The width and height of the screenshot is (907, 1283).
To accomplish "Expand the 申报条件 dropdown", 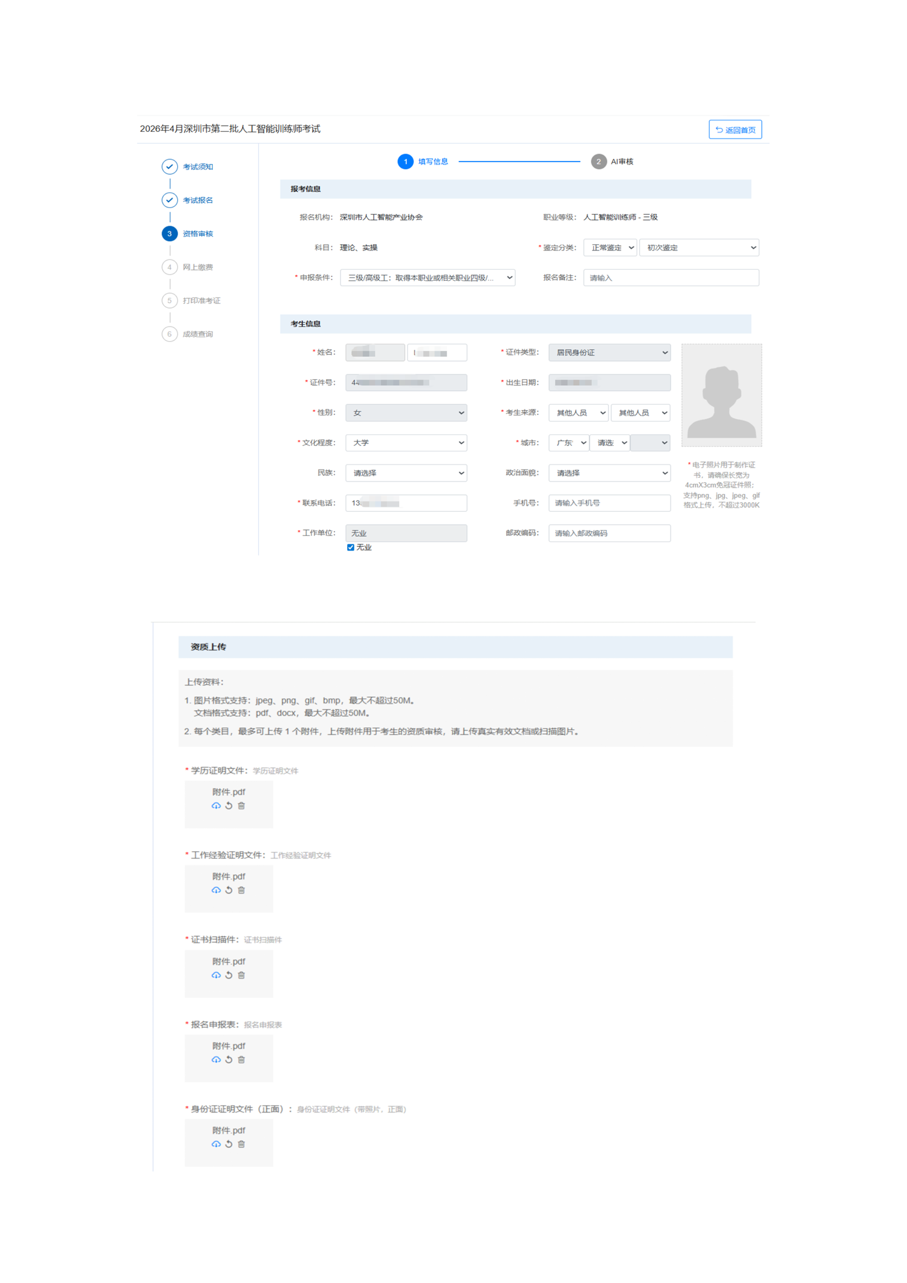I will pos(427,278).
